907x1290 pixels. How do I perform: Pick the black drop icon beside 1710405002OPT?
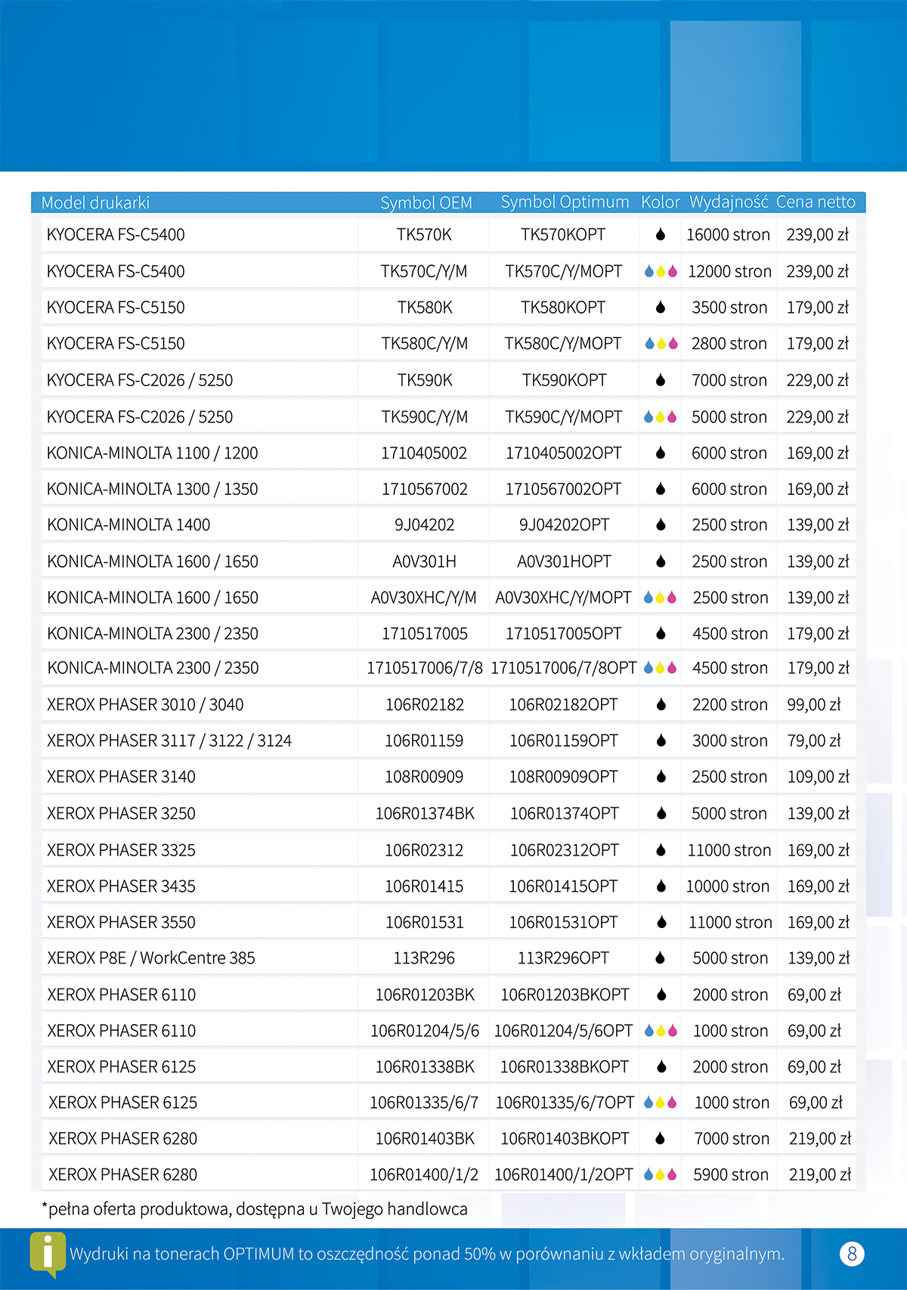click(661, 453)
